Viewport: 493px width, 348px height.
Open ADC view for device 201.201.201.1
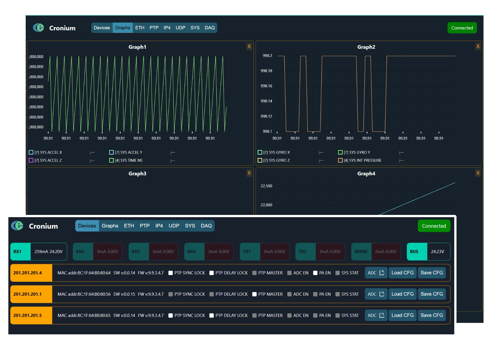376,294
